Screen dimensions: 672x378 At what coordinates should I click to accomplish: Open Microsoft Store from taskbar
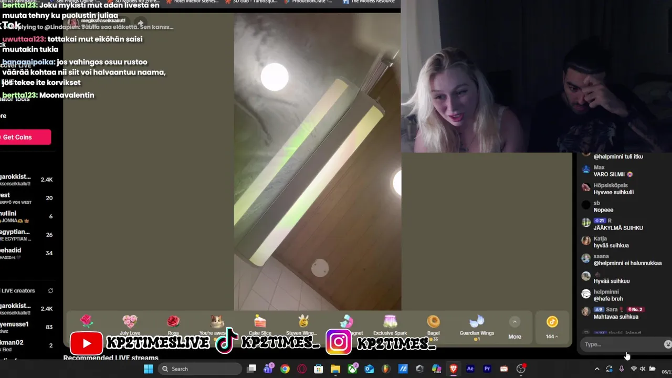pyautogui.click(x=319, y=369)
